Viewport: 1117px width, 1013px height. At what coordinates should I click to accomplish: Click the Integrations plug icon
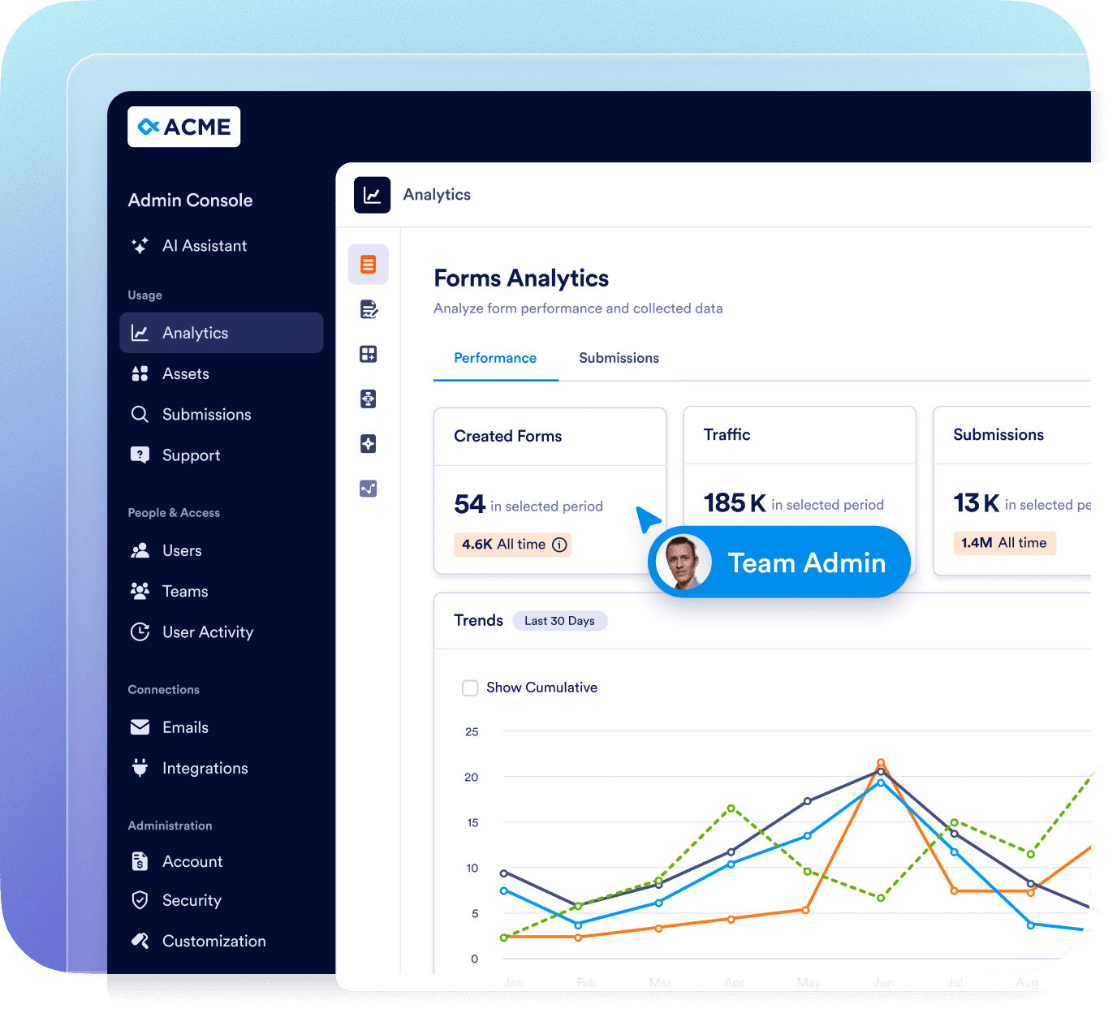(140, 768)
